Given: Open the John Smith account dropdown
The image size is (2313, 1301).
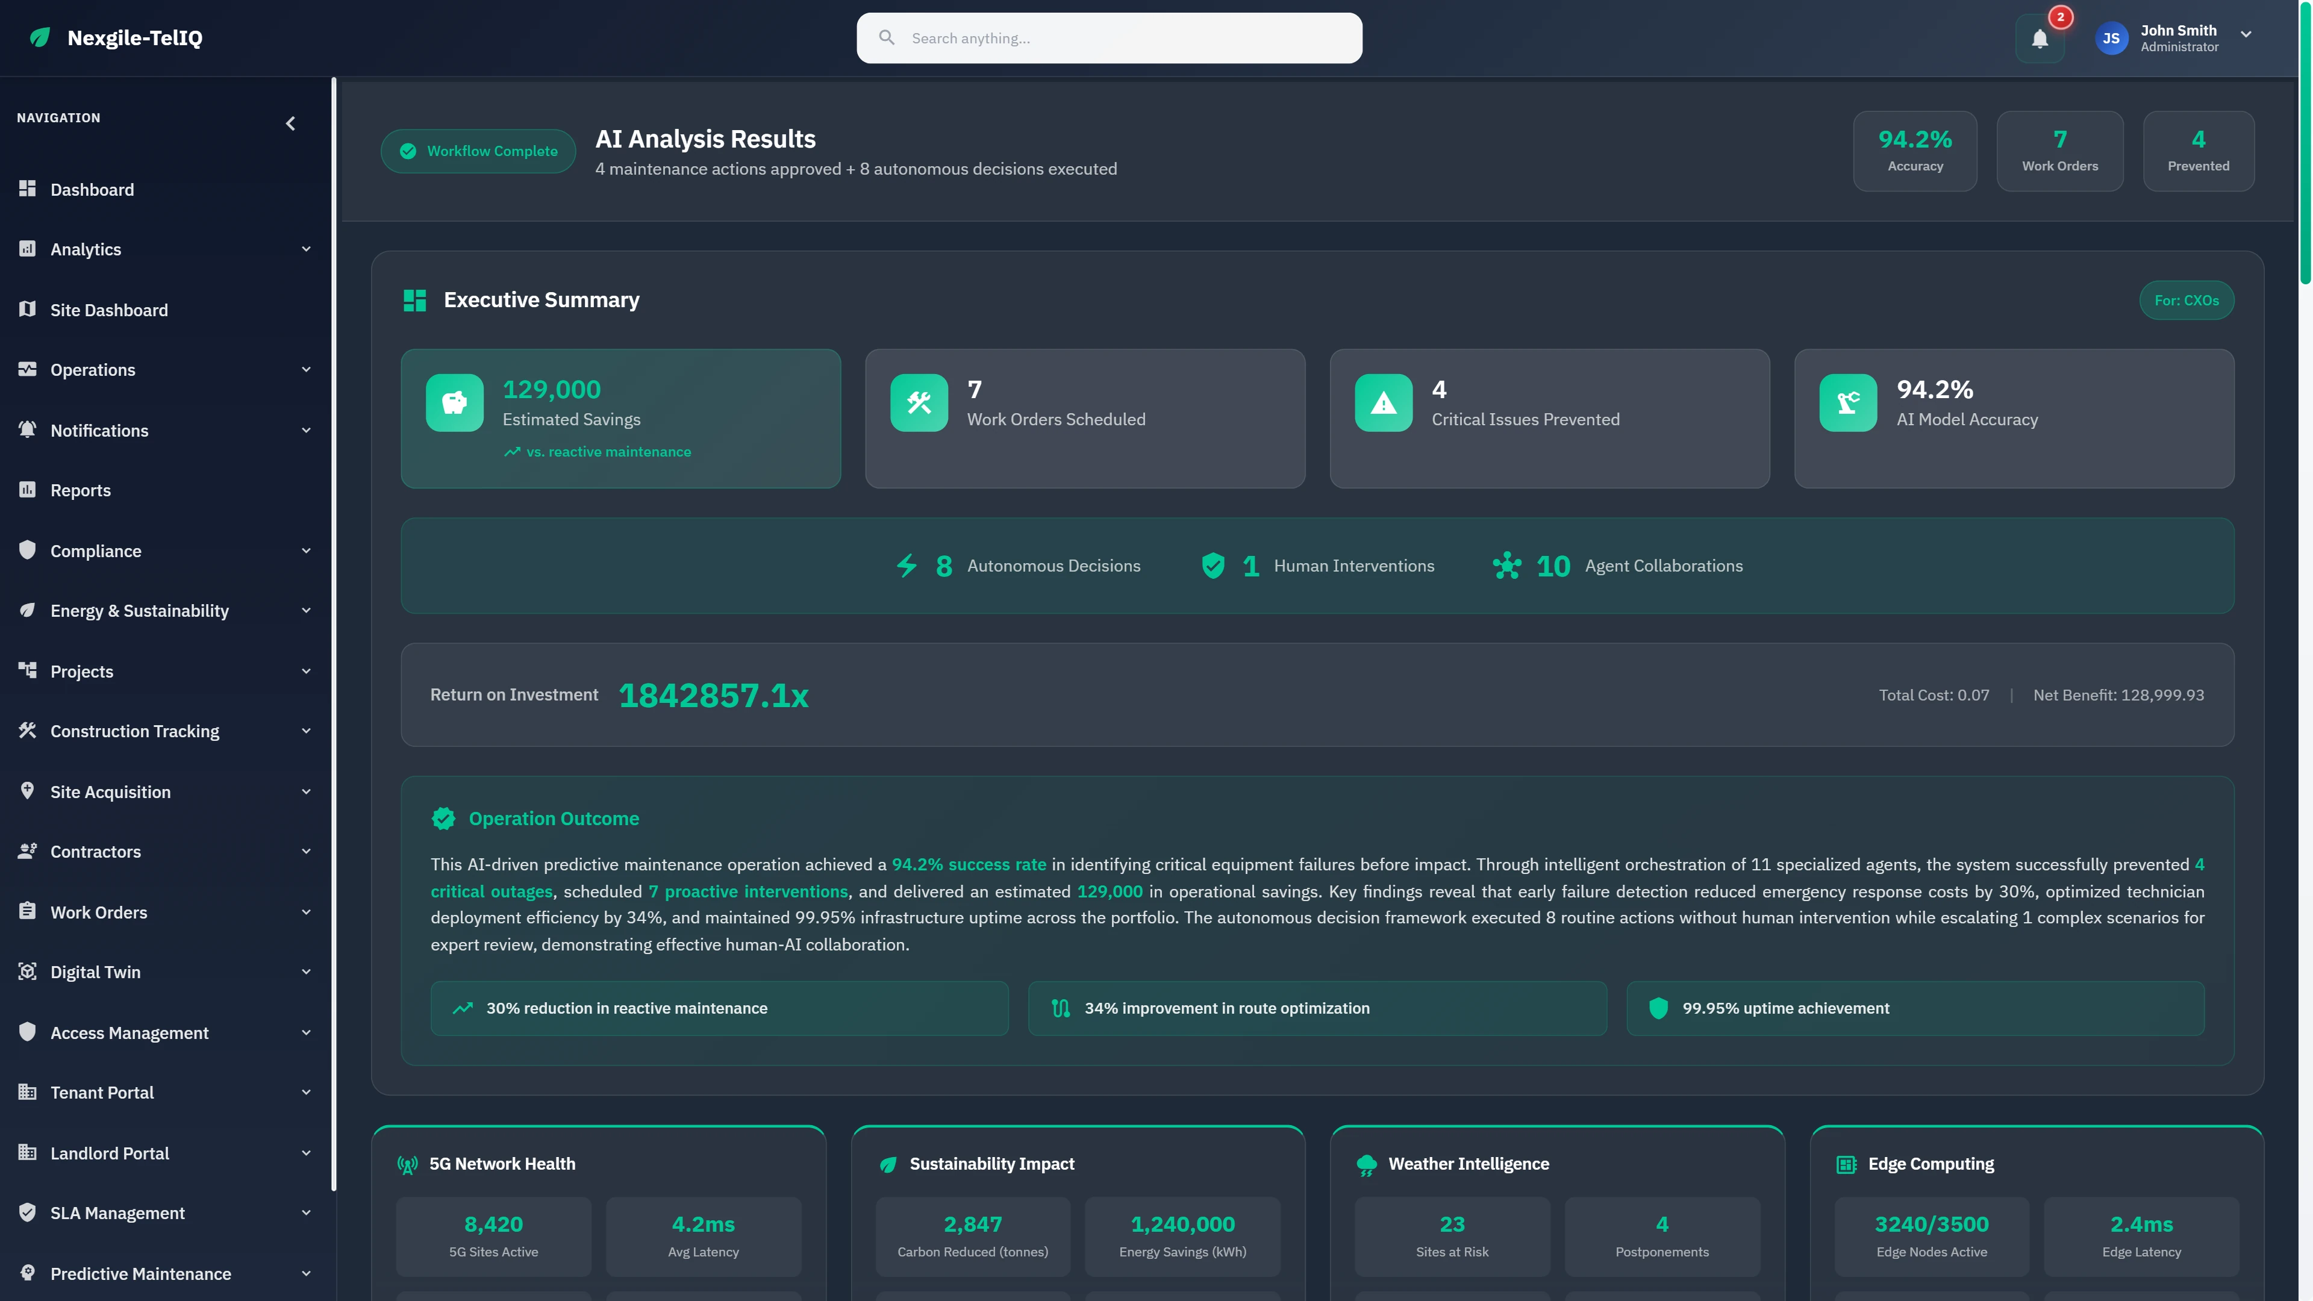Looking at the screenshot, I should pyautogui.click(x=2246, y=34).
